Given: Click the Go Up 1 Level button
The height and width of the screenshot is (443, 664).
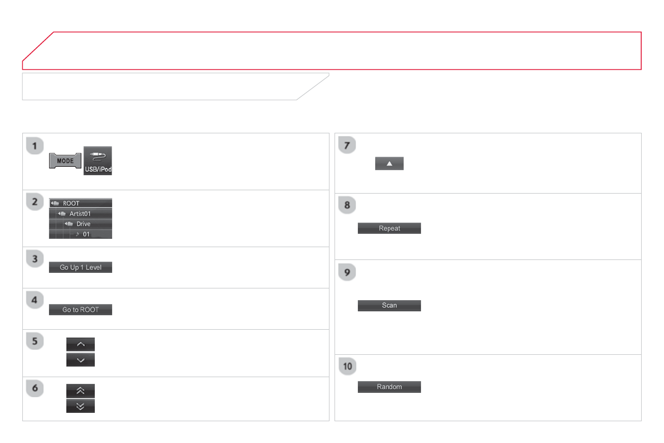Looking at the screenshot, I should pyautogui.click(x=80, y=267).
